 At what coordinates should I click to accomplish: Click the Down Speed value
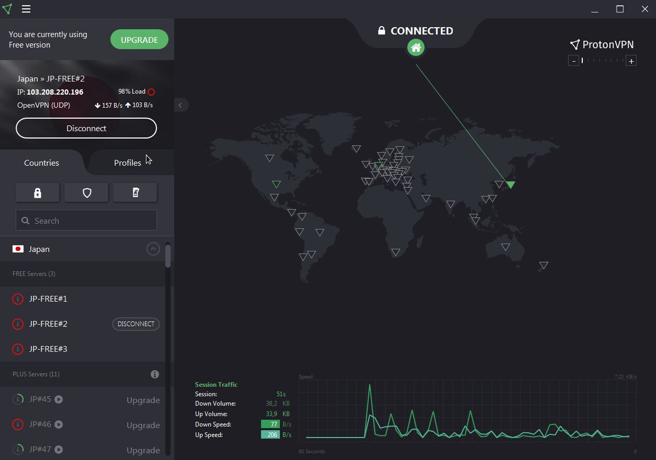(x=270, y=424)
